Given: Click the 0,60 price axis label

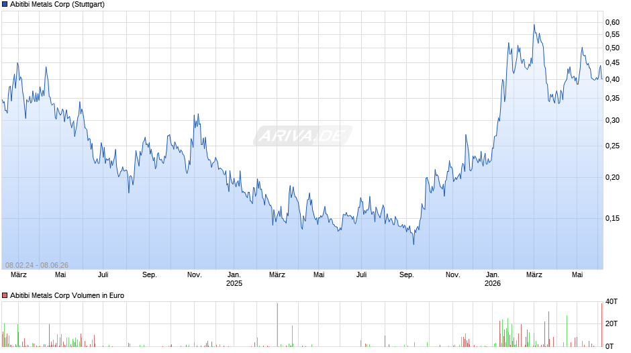Looking at the screenshot, I should [x=612, y=23].
